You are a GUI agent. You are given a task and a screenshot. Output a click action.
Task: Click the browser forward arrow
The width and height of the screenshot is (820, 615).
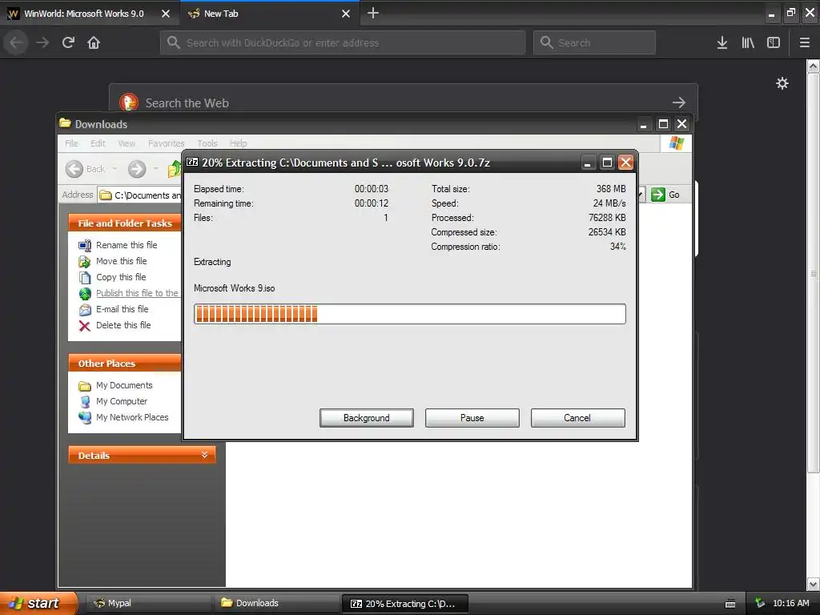tap(42, 42)
